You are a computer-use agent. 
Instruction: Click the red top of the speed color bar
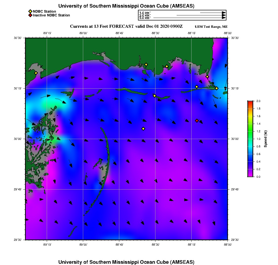pyautogui.click(x=250, y=102)
